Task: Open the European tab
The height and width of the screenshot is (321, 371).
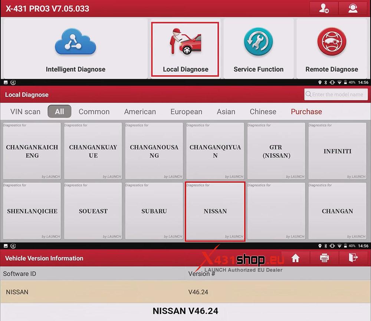Action: pyautogui.click(x=186, y=112)
